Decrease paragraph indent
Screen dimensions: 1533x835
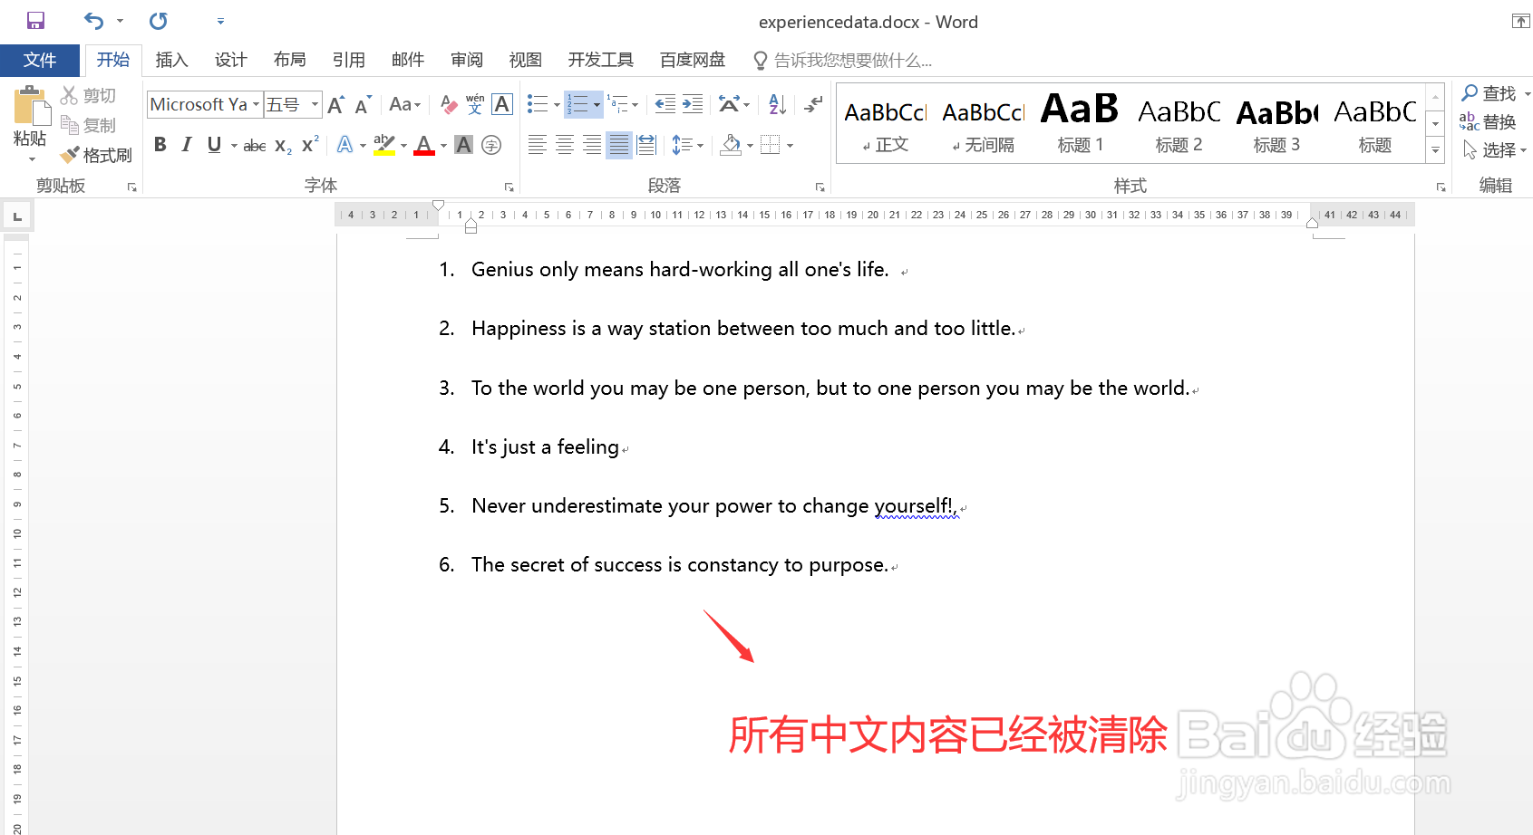pyautogui.click(x=665, y=105)
